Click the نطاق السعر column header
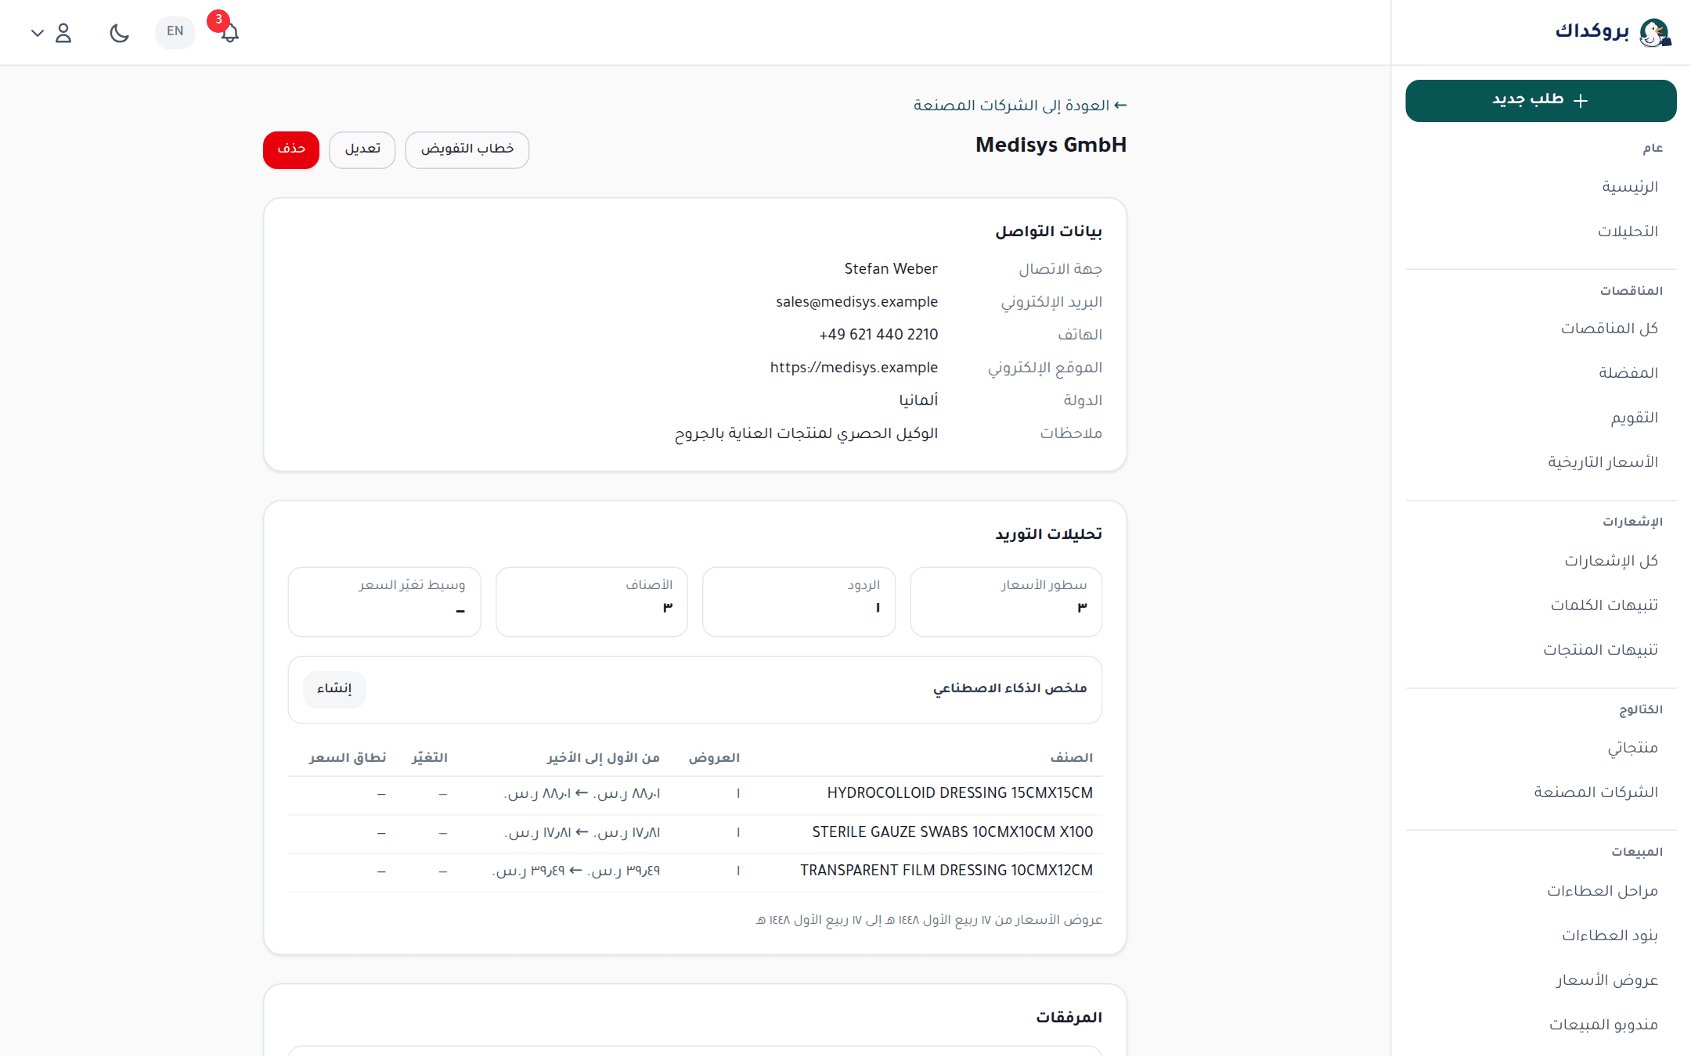 pos(348,758)
